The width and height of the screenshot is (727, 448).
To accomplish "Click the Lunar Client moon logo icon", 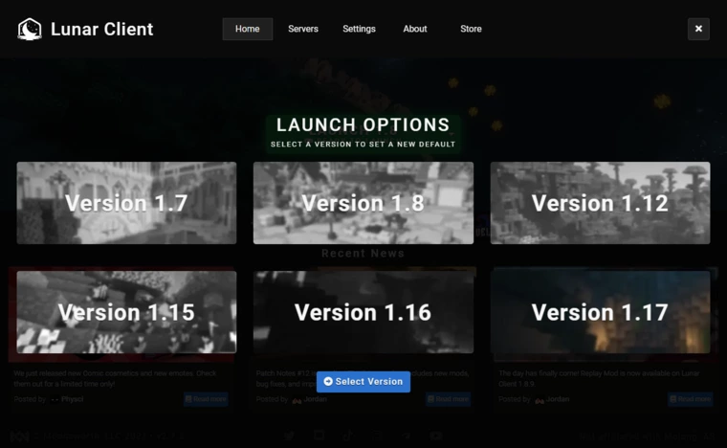I will coord(30,30).
